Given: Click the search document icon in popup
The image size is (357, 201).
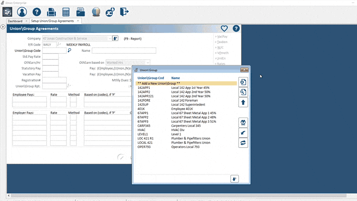Looking at the screenshot, I should click(x=243, y=92).
